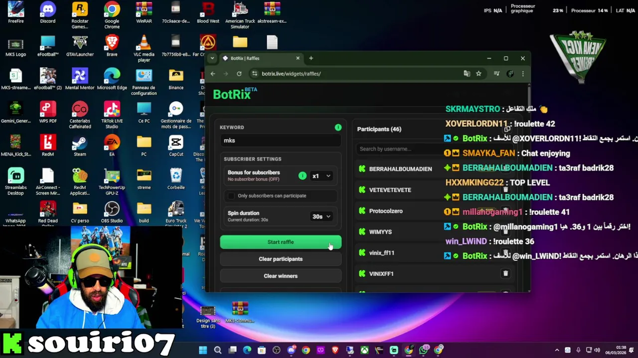This screenshot has height=358, width=638.
Task: Open the Brave browser desktop icon
Action: [112, 46]
